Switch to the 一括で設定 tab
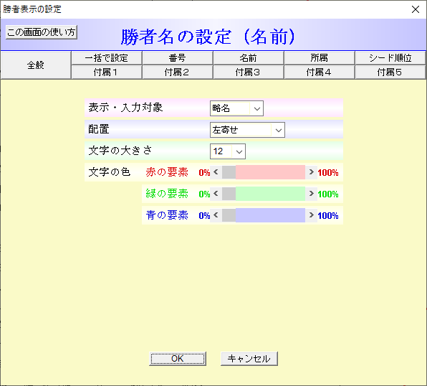427x386 pixels. pos(107,58)
